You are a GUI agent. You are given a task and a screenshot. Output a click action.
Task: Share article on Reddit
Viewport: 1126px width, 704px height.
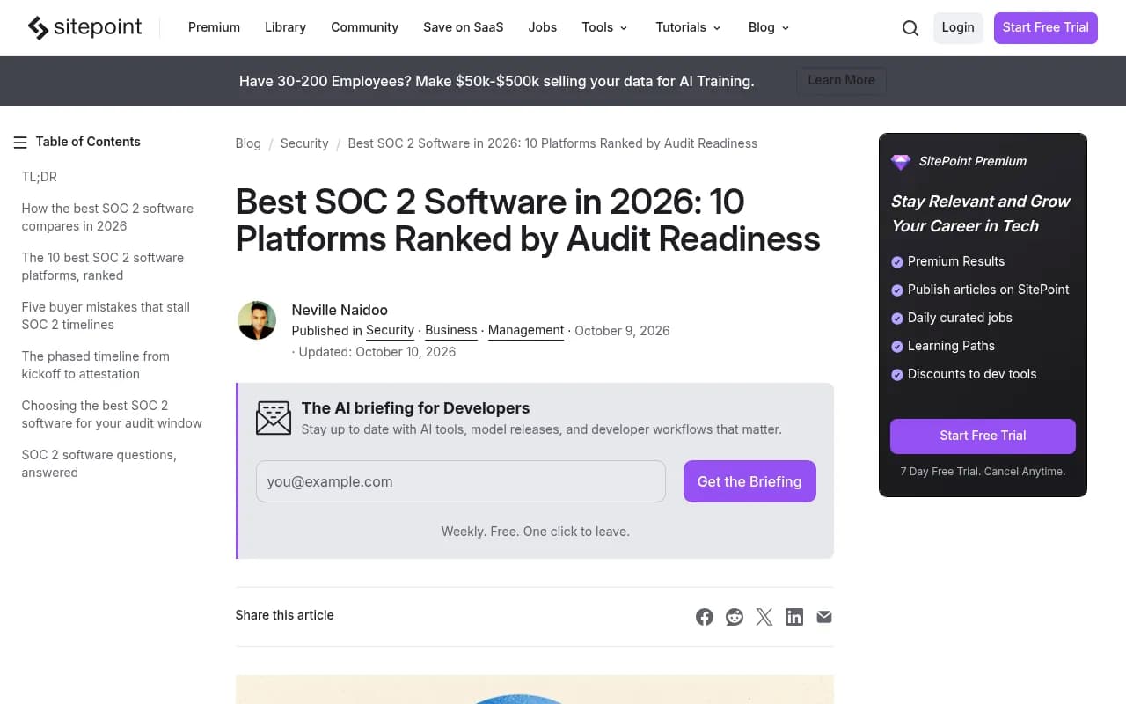tap(735, 617)
